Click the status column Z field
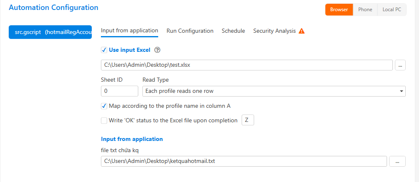The image size is (419, 182). pos(247,120)
